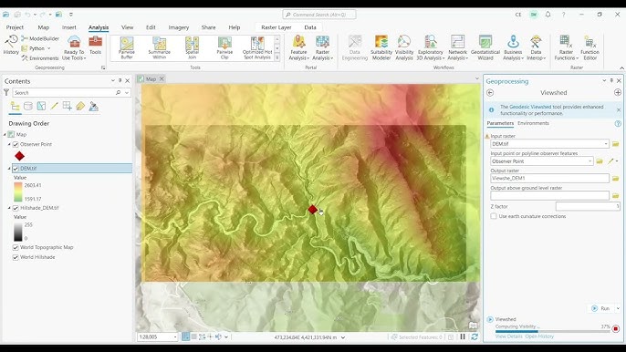
Task: Open the Suitability Modeler
Action: [381, 47]
